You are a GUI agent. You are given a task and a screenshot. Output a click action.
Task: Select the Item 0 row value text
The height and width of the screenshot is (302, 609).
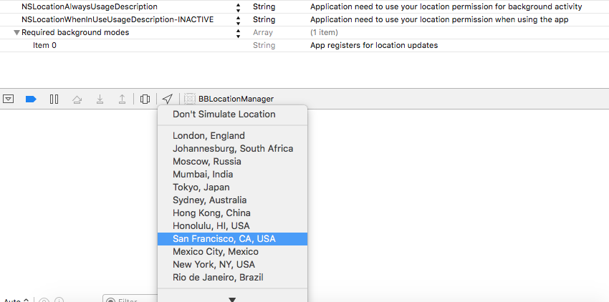373,46
